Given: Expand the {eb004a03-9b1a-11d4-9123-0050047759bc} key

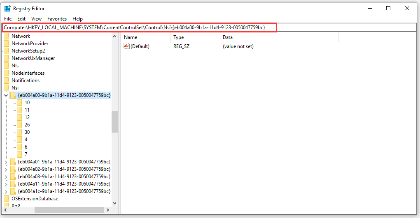Looking at the screenshot, I should coord(6,177).
